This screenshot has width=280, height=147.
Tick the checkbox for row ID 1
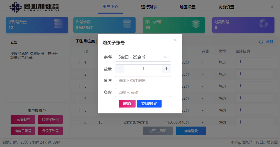78,62
